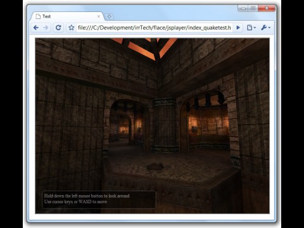Click the Go arrow beside the address bar
The image size is (304, 228).
(x=238, y=28)
